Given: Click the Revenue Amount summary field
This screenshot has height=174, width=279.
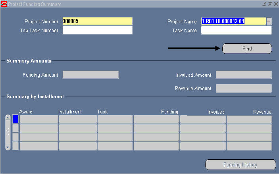Looking at the screenshot, I should click(244, 88).
